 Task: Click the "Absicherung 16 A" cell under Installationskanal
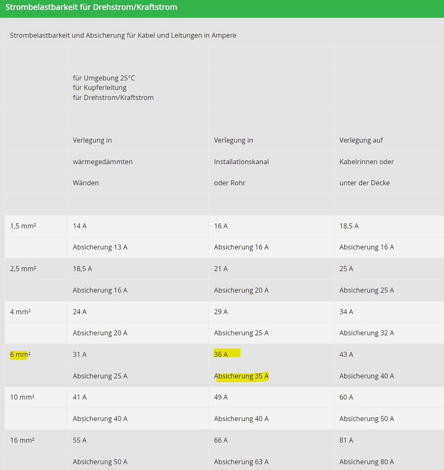pos(241,247)
